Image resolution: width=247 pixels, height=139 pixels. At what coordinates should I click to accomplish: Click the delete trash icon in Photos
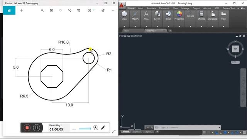point(51,10)
